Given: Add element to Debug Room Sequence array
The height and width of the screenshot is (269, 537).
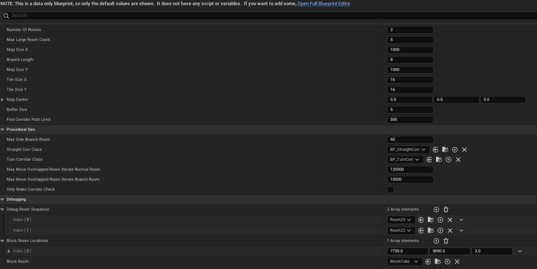Looking at the screenshot, I should 436,210.
